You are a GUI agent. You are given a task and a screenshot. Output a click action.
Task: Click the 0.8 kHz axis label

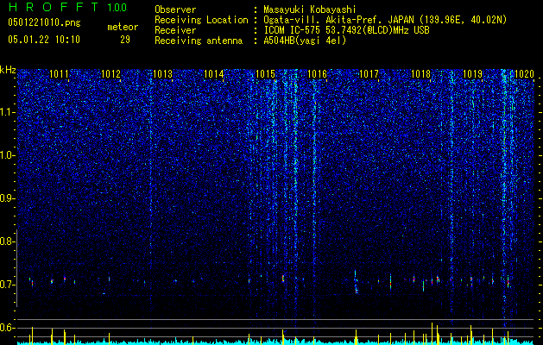(7, 241)
